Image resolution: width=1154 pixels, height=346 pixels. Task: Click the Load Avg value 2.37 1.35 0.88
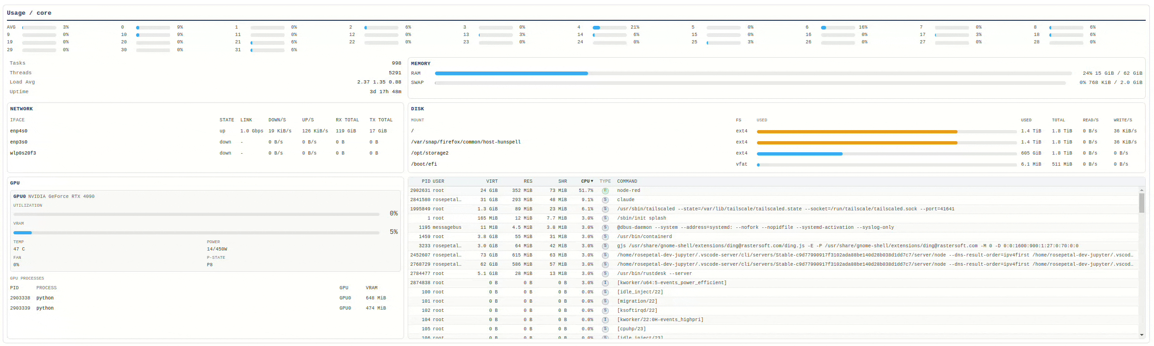(379, 82)
